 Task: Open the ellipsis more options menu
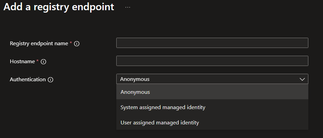pos(128,7)
